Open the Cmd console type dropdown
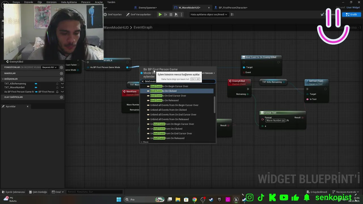The image size is (363, 204). click(x=58, y=192)
